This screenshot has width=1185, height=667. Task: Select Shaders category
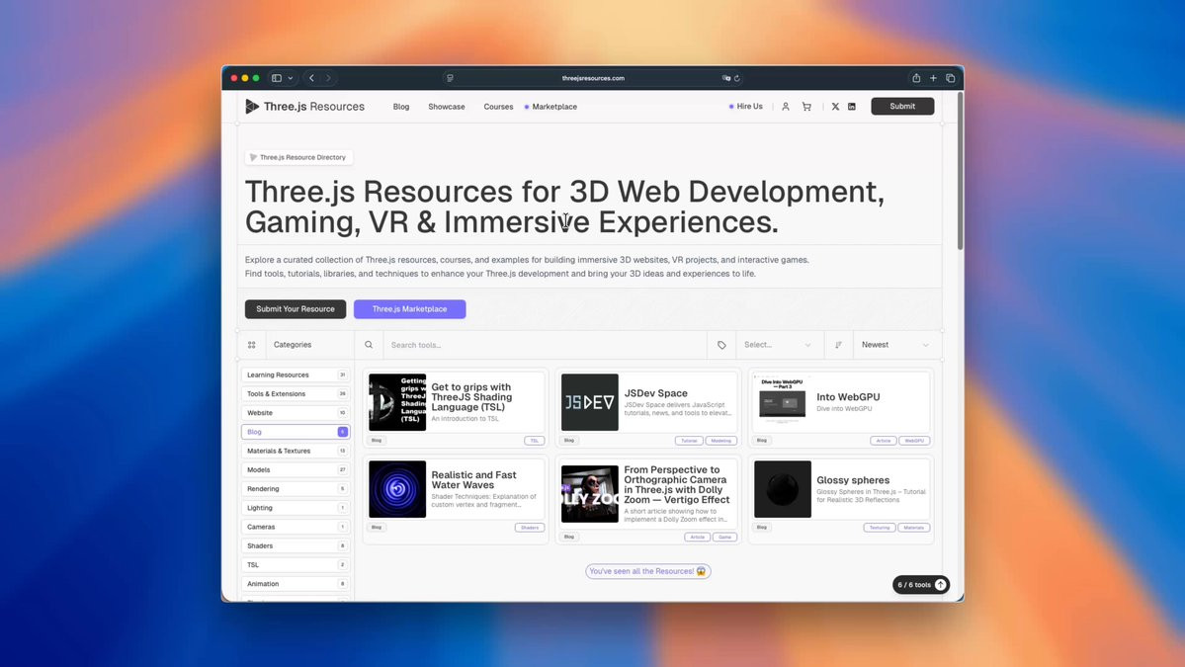click(x=296, y=545)
